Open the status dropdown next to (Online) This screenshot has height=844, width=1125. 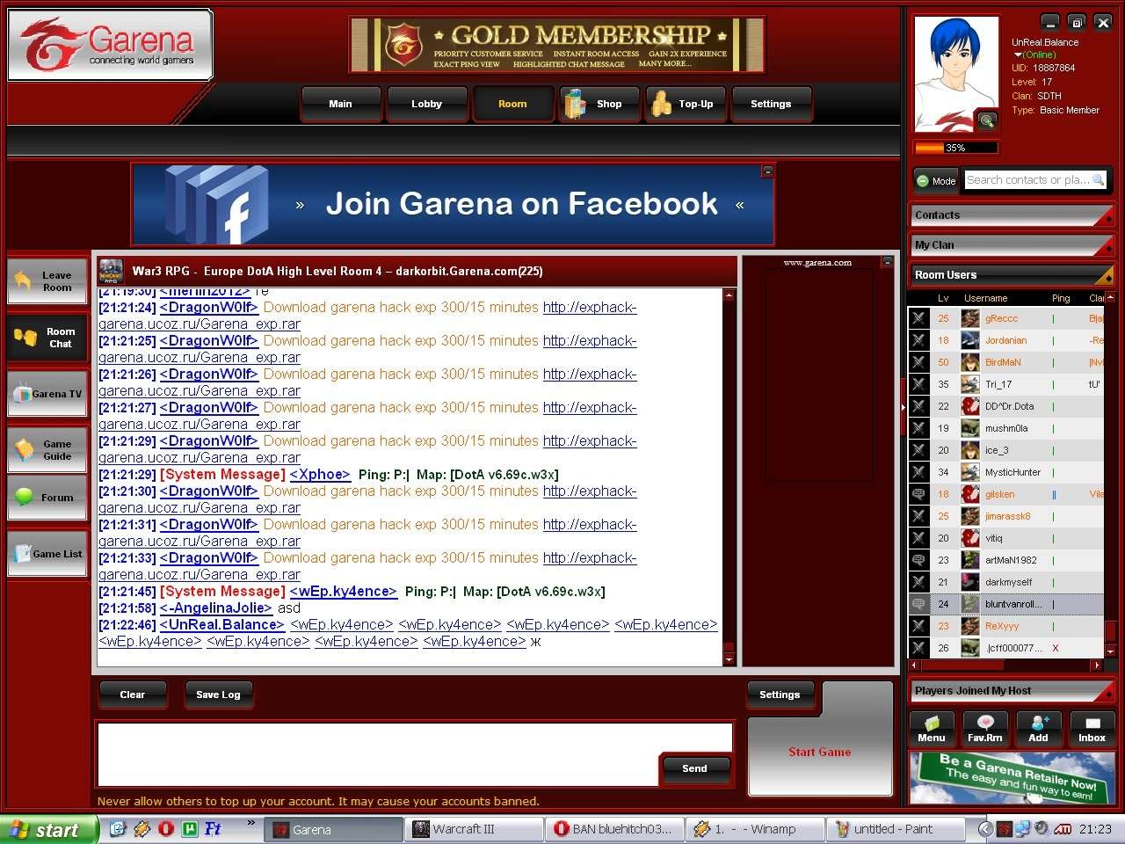point(1018,55)
